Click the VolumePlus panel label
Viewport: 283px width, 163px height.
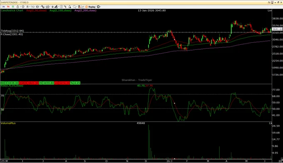point(8,123)
